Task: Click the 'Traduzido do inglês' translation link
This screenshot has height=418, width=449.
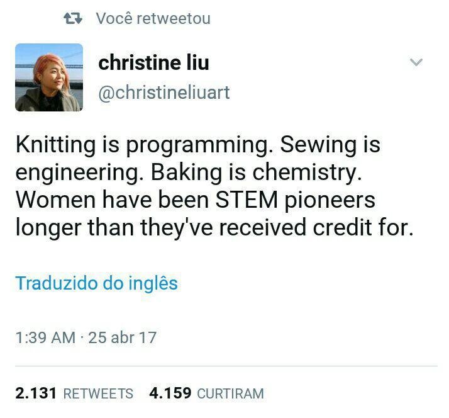Action: click(96, 283)
